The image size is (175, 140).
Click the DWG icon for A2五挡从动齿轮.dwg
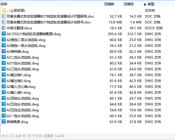pos(4,104)
